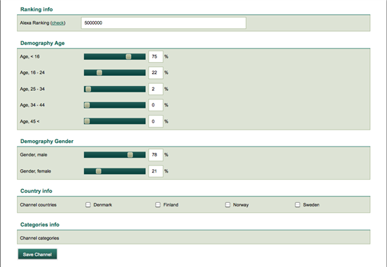Screen dimensions: 387x267
Task: Click the Age under 16 slider handle
Action: (x=128, y=57)
